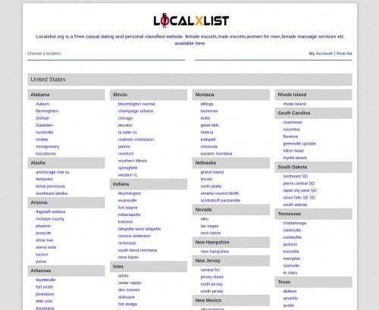Open the rhode island location link
This screenshot has height=310, width=379.
295,104
